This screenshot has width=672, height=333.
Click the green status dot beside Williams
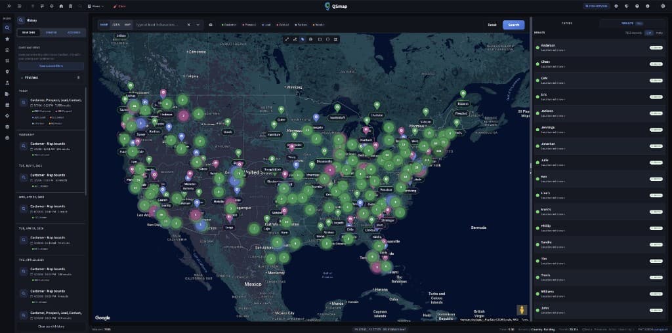(537, 294)
